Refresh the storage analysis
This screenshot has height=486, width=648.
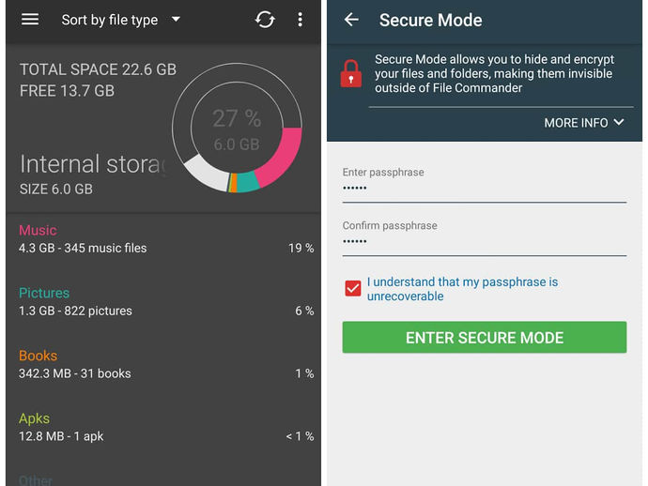click(265, 20)
